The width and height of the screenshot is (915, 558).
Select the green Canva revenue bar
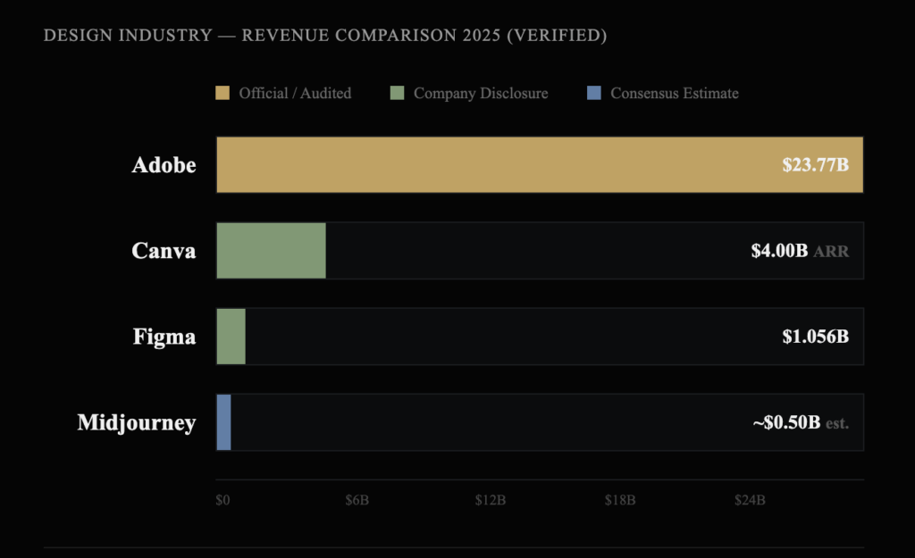point(271,251)
